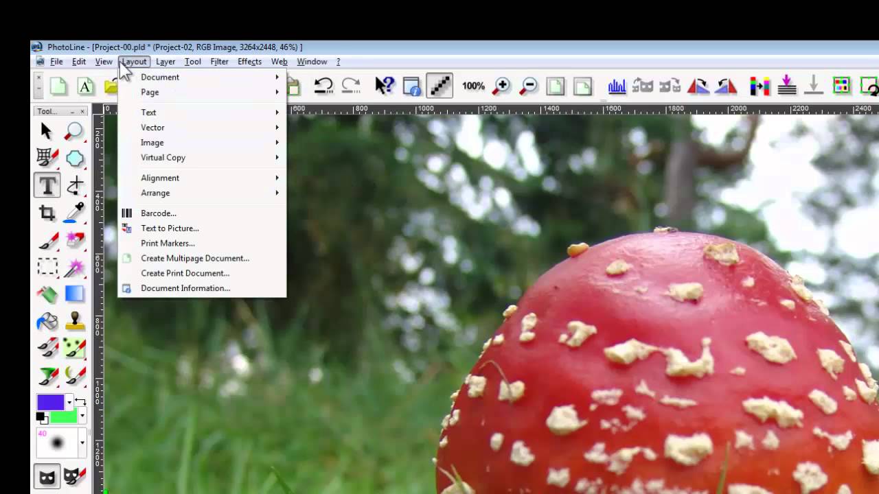Open the brush preset dropdown arrow

82,443
